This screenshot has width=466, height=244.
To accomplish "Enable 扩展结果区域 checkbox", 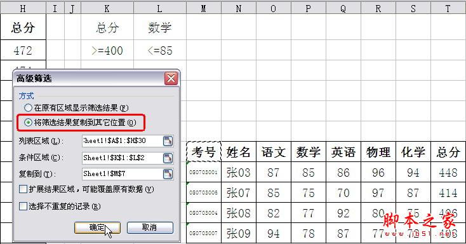I will coord(23,189).
